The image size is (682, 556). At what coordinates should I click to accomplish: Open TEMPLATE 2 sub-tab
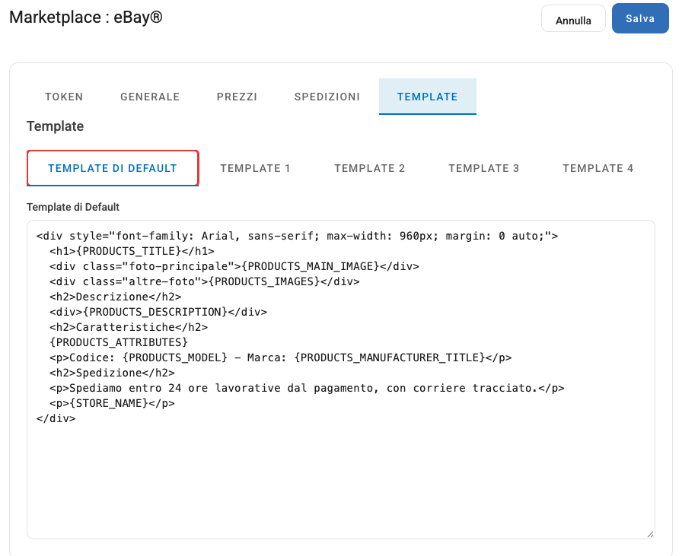pos(370,168)
